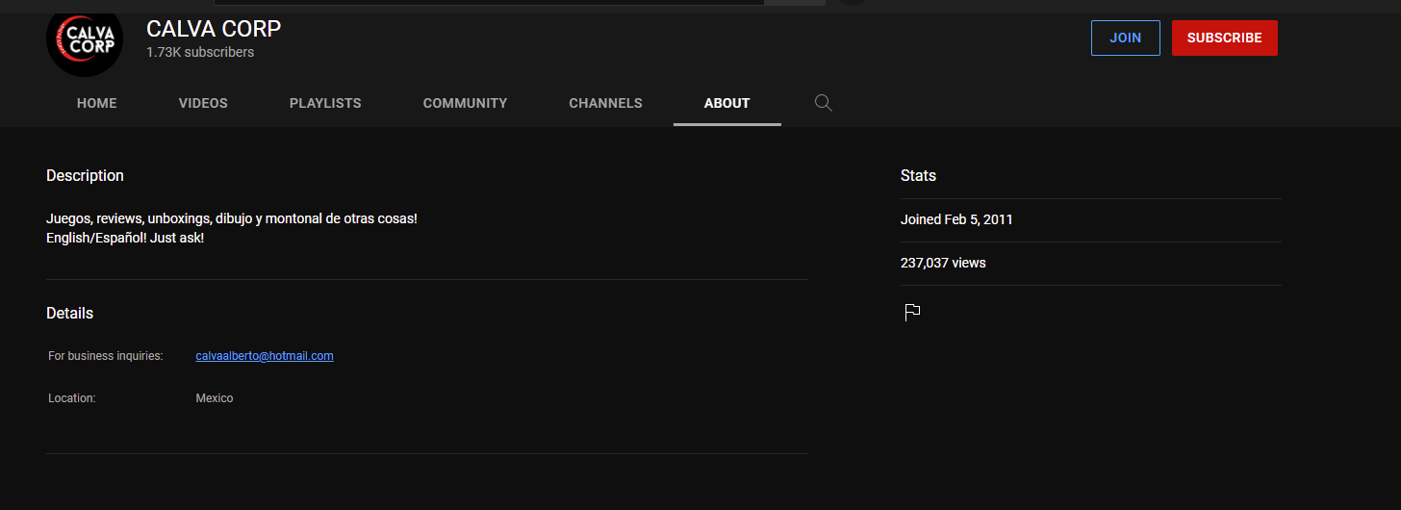Screen dimensions: 1401x510
Task: Switch to the HOME tab
Action: click(97, 103)
